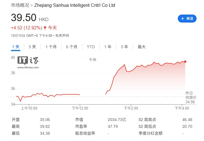Select the 1 天 time range tab

click(16, 47)
